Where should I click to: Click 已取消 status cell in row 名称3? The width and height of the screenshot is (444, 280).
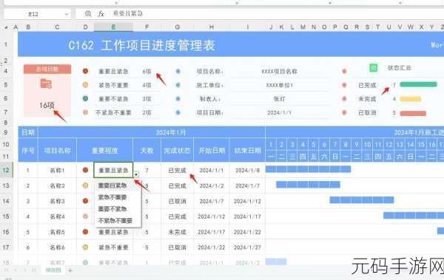point(178,201)
